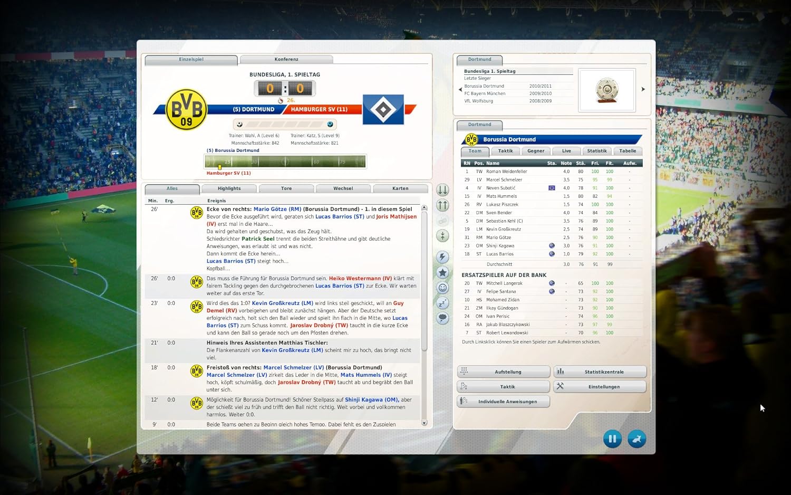Click the Shinji Kagawa (OM) link in the 12' event
The height and width of the screenshot is (495, 791).
(x=372, y=400)
